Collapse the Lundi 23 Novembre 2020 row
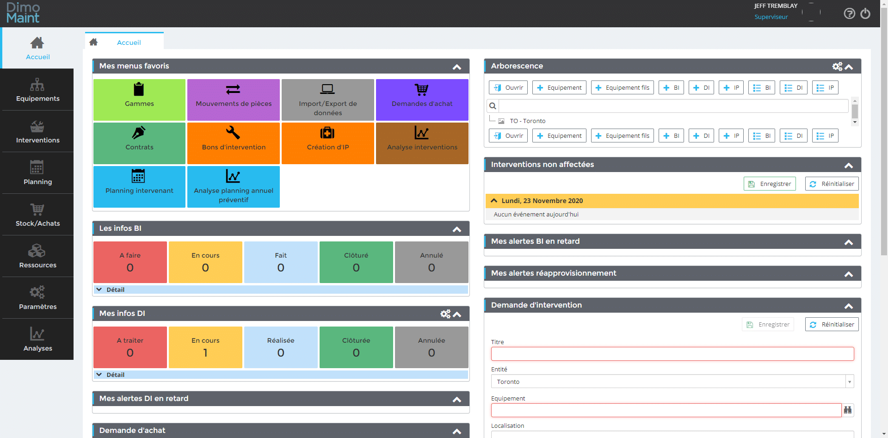The height and width of the screenshot is (438, 888). (x=494, y=201)
